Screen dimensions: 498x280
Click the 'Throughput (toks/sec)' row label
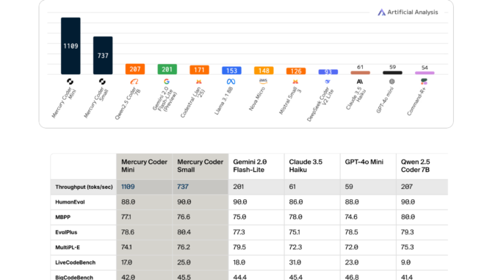click(x=84, y=187)
